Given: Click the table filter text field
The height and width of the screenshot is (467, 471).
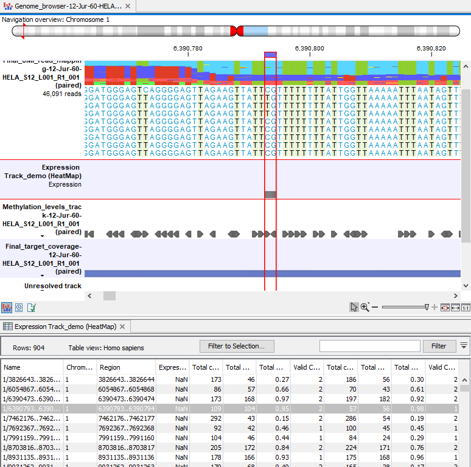Looking at the screenshot, I should click(369, 346).
